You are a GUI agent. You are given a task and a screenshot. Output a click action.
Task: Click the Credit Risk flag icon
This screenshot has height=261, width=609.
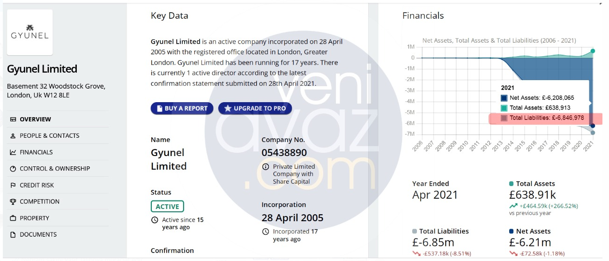[13, 185]
